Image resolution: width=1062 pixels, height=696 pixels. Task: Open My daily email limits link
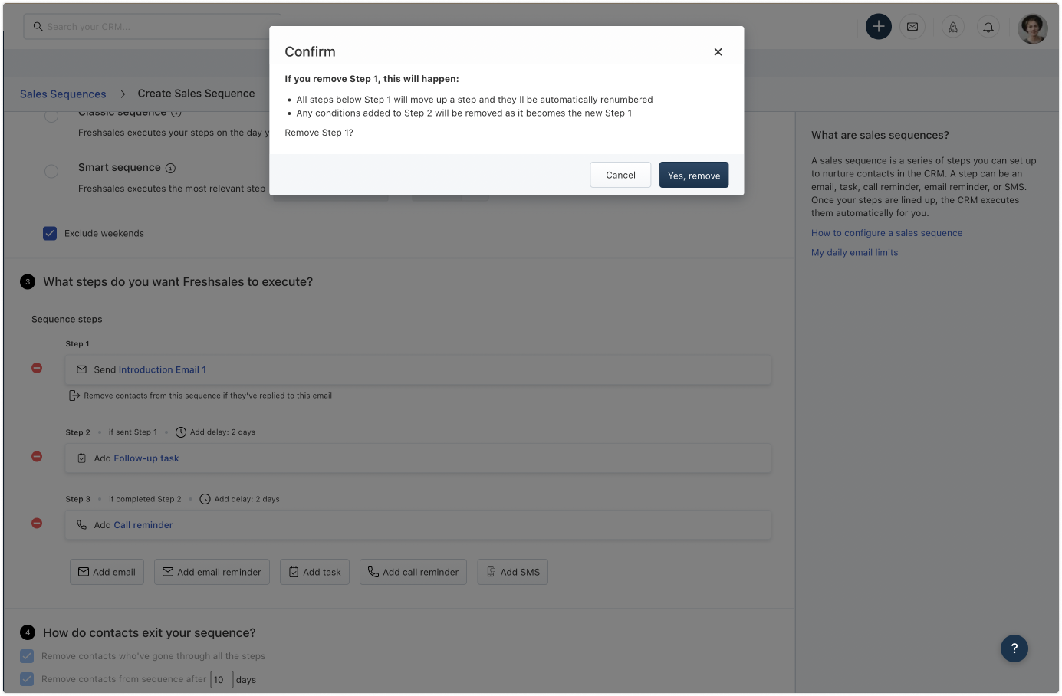point(854,252)
